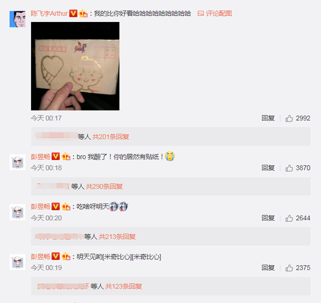Reply to the 'bro 我酸了' comment

click(x=268, y=168)
